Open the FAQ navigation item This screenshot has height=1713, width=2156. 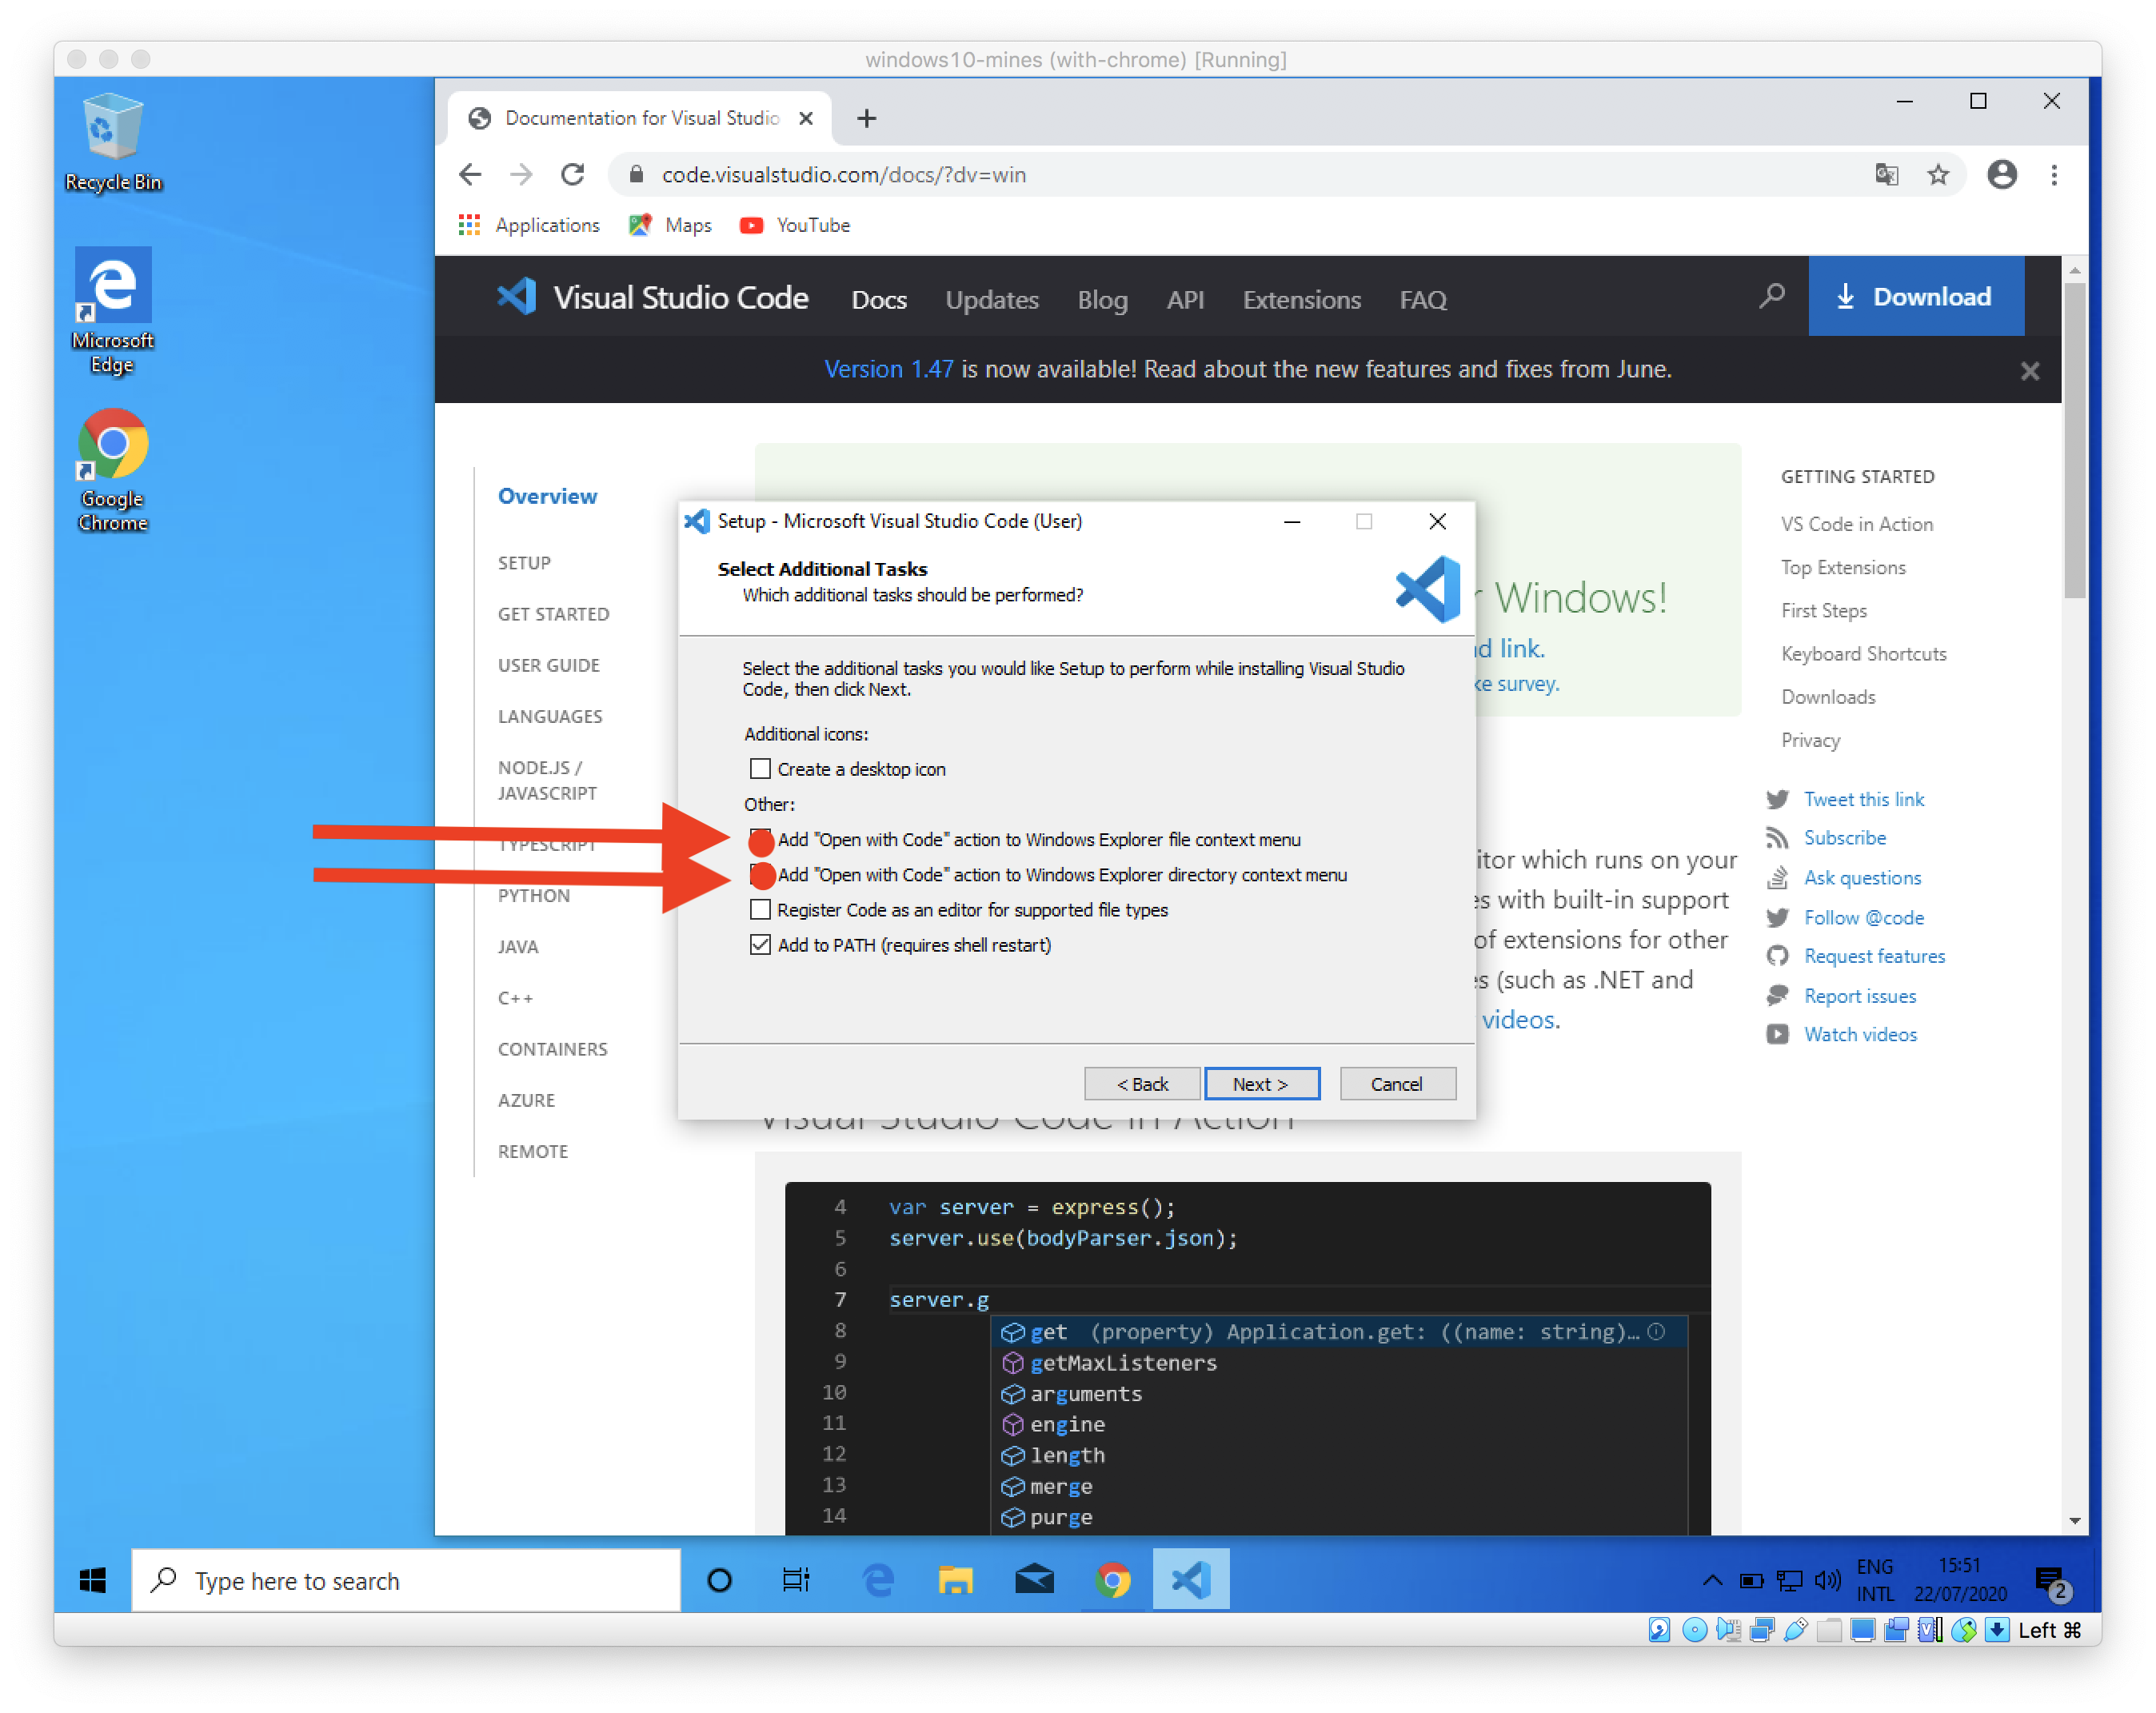click(x=1422, y=299)
